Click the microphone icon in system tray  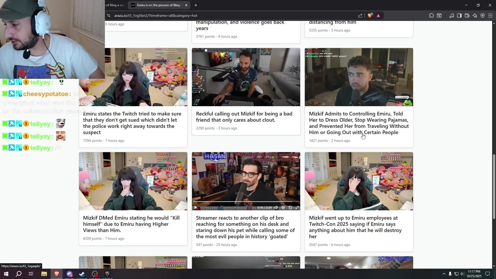[450, 274]
